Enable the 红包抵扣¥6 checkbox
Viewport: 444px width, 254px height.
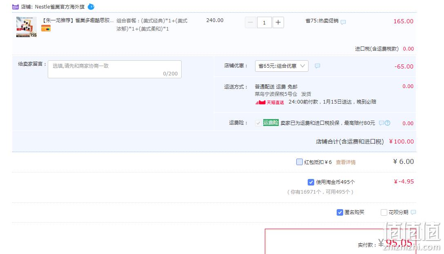[299, 162]
